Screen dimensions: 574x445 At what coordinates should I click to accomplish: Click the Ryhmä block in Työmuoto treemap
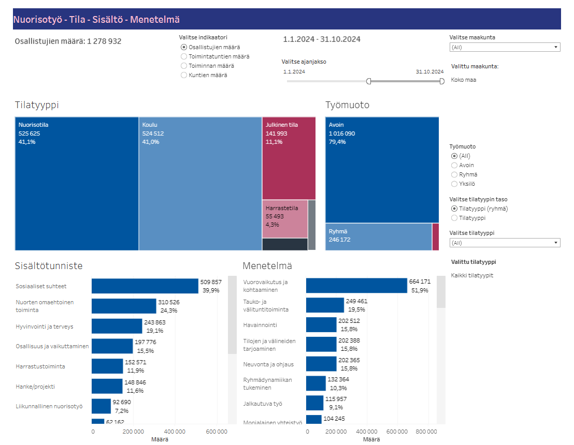(379, 237)
